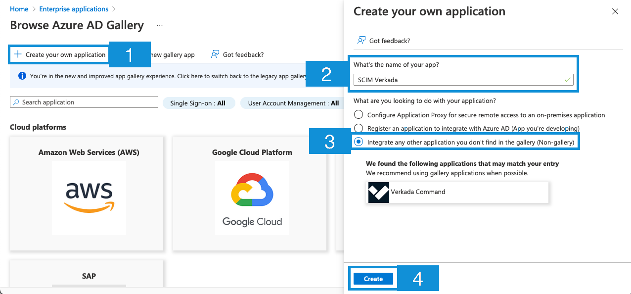The image size is (631, 294).
Task: Click the magnifier icon in the search box
Action: pos(16,102)
